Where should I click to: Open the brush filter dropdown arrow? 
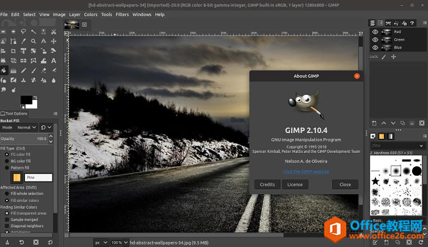coord(421,146)
